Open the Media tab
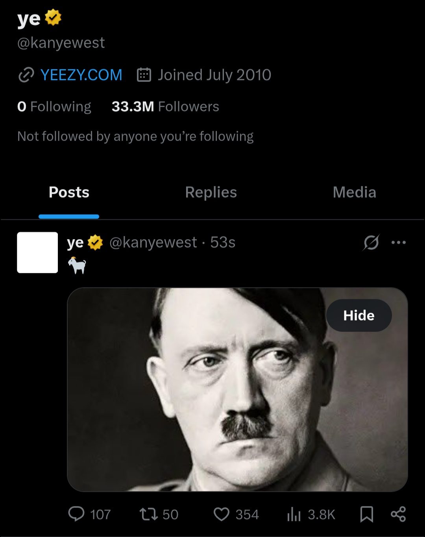The image size is (425, 537). [x=354, y=193]
